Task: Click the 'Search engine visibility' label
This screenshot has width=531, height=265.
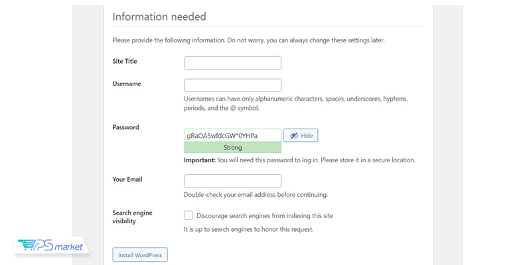Action: pos(132,217)
